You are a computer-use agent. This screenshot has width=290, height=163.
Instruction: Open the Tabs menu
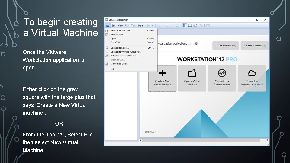[x=133, y=26]
